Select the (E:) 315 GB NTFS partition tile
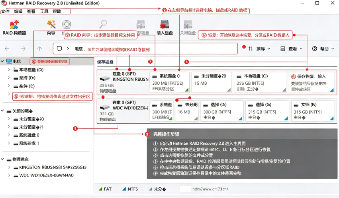The width and height of the screenshot is (339, 198). [x=267, y=111]
